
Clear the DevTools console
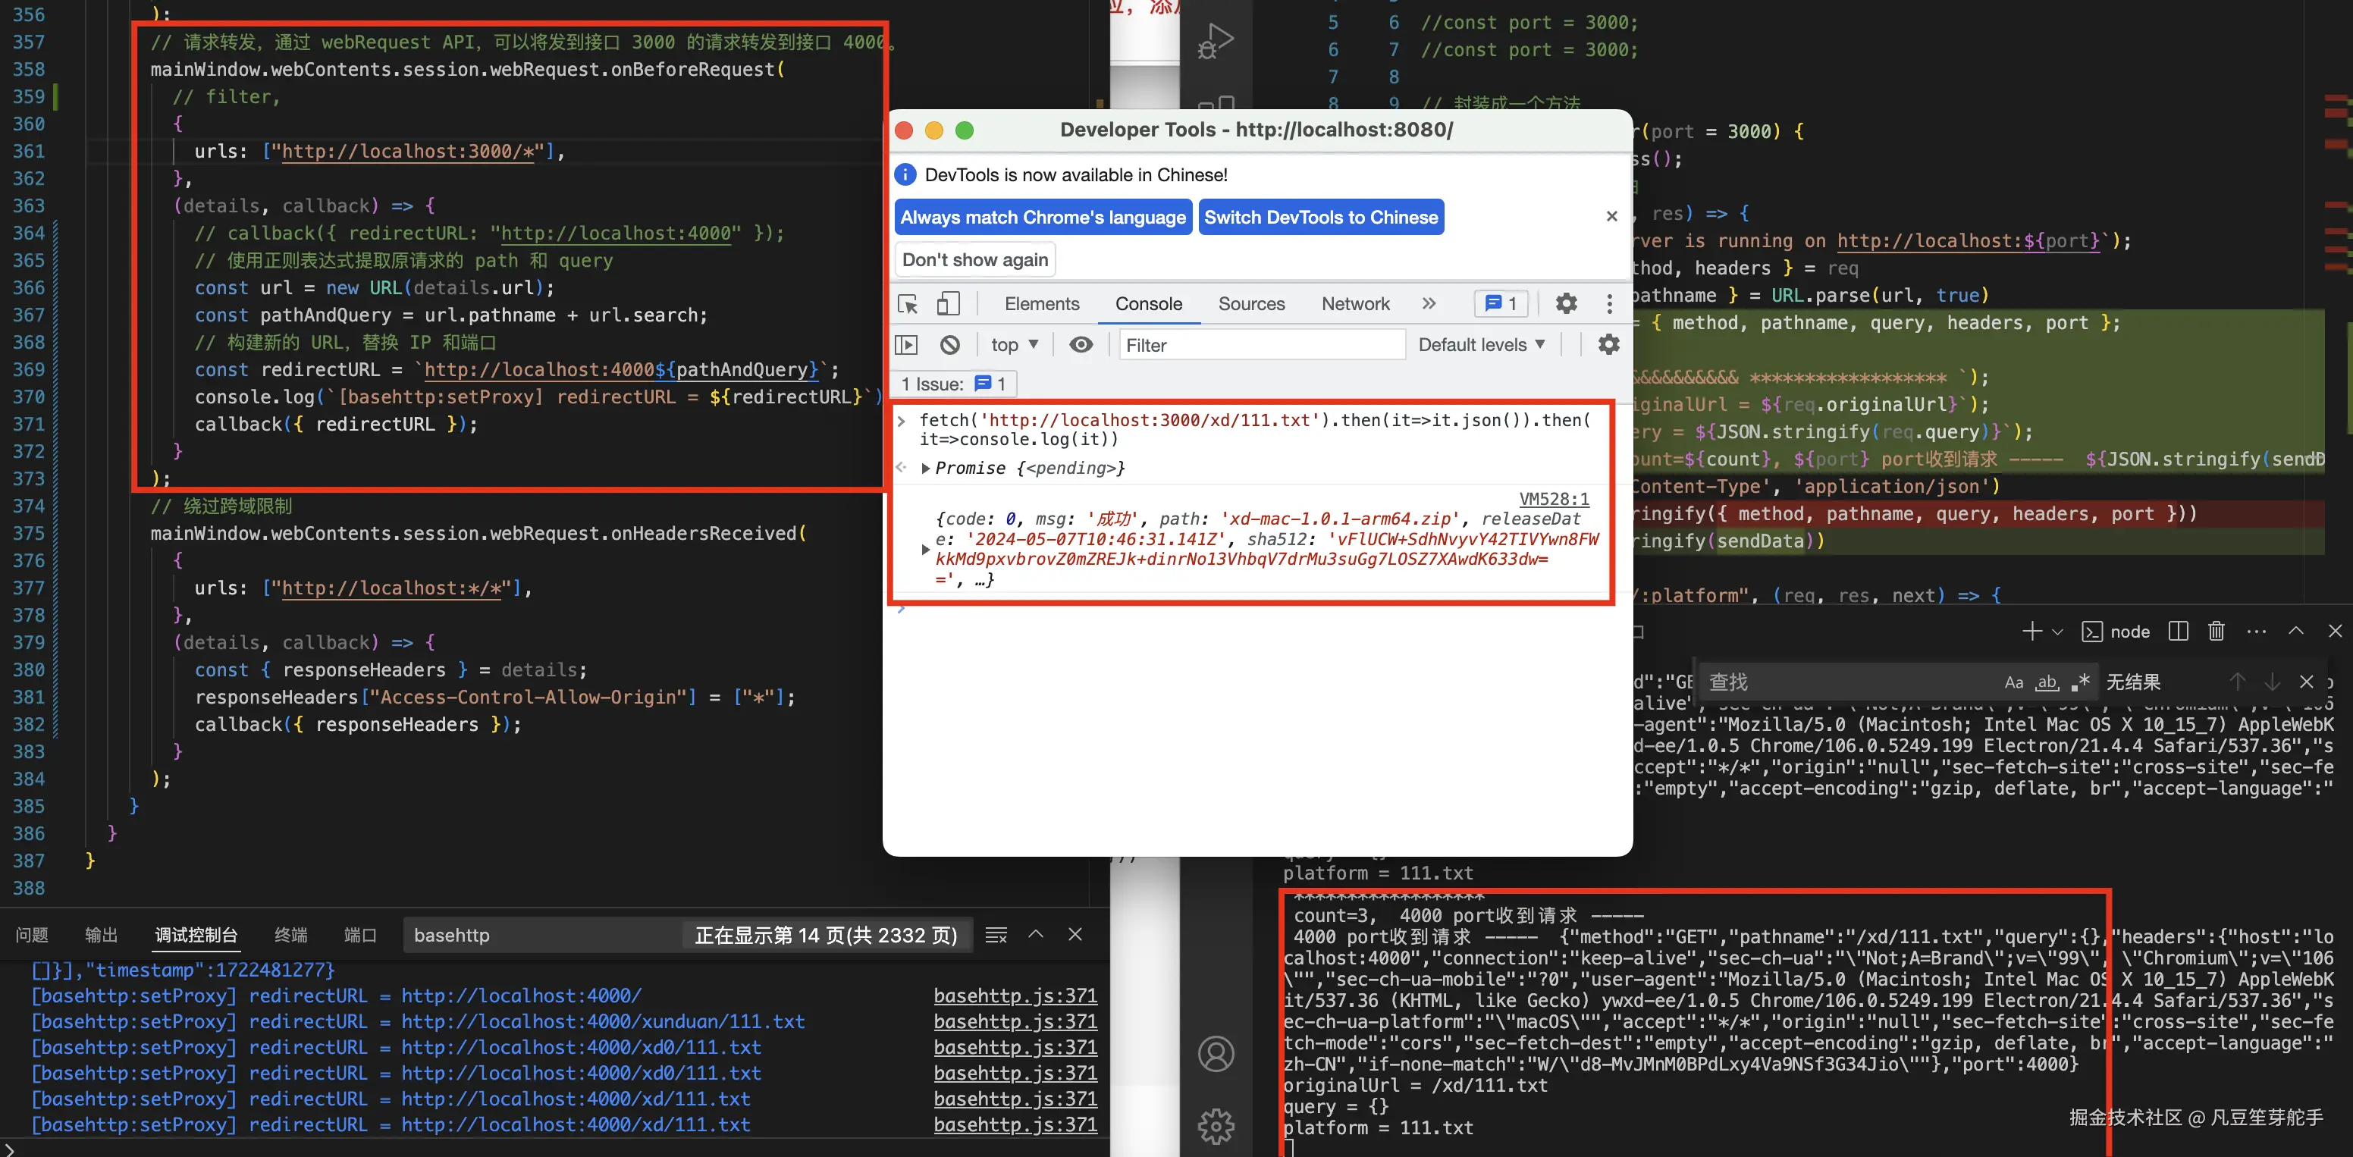pyautogui.click(x=950, y=345)
